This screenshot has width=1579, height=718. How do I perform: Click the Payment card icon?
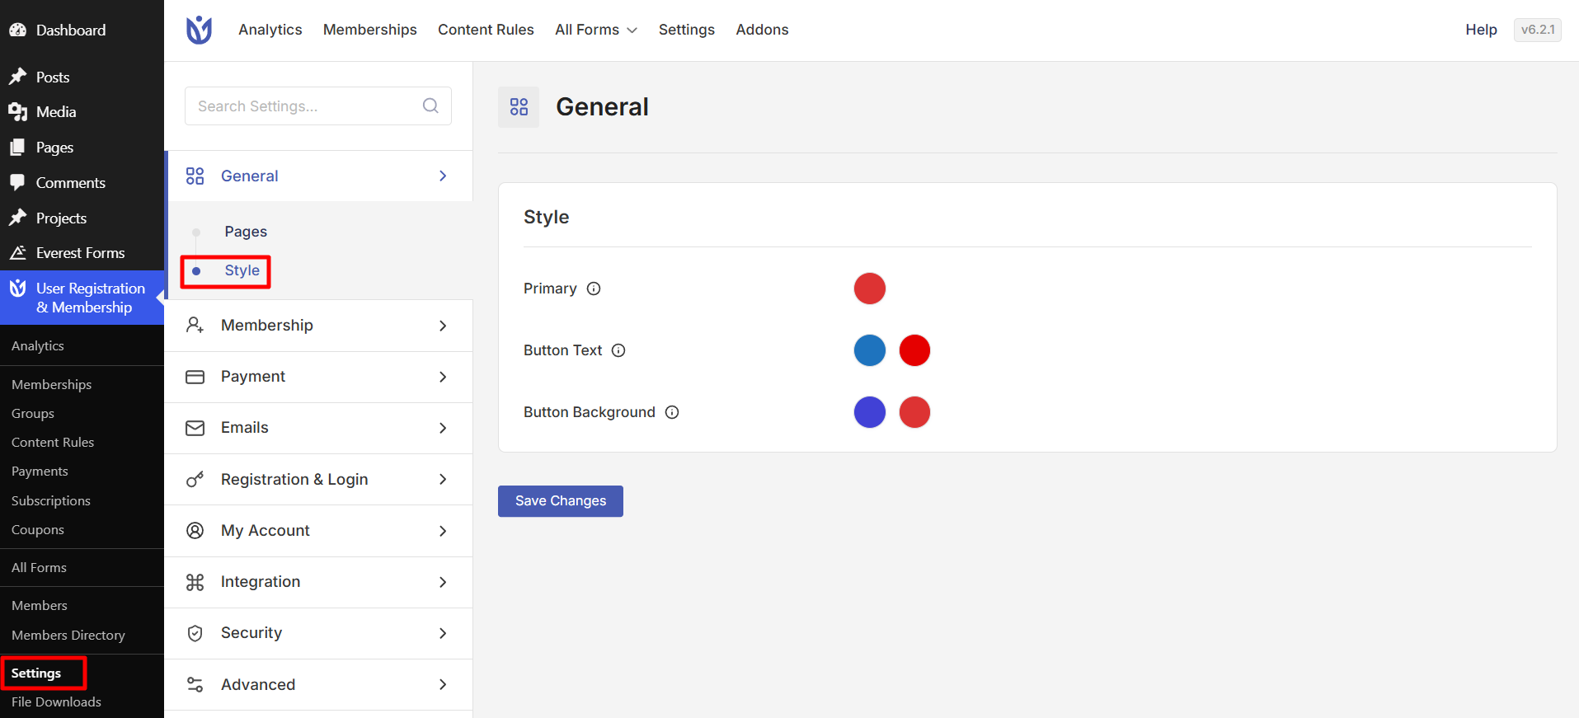(x=195, y=377)
